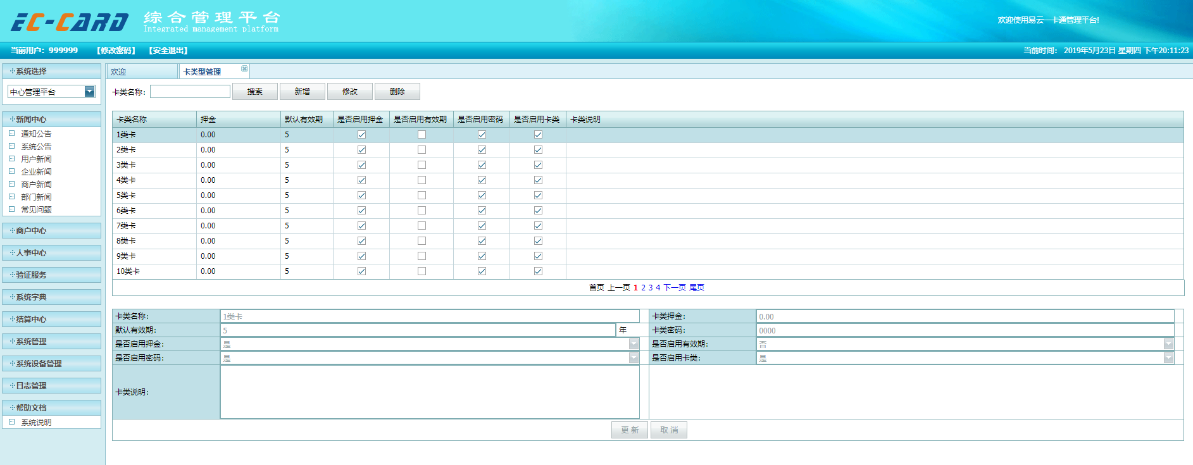Image resolution: width=1193 pixels, height=465 pixels.
Task: Open 企业新闻 menu item
Action: (36, 171)
